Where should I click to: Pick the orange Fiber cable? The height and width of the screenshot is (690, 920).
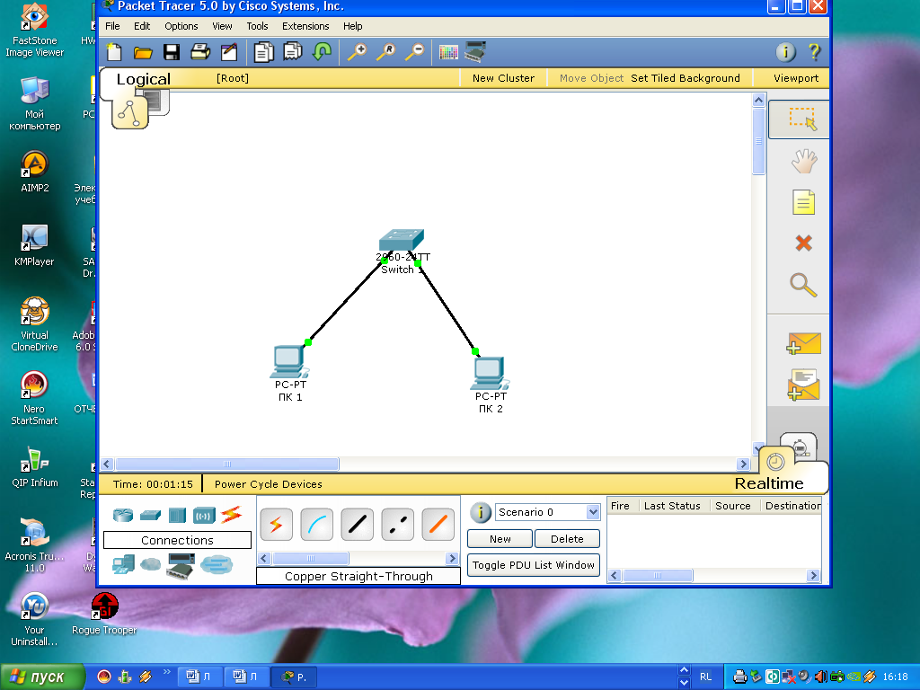pos(438,524)
